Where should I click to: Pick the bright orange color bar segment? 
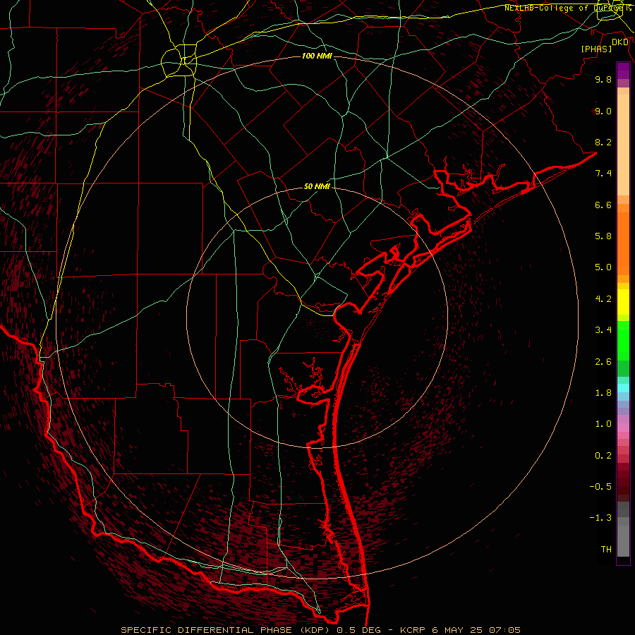[623, 244]
